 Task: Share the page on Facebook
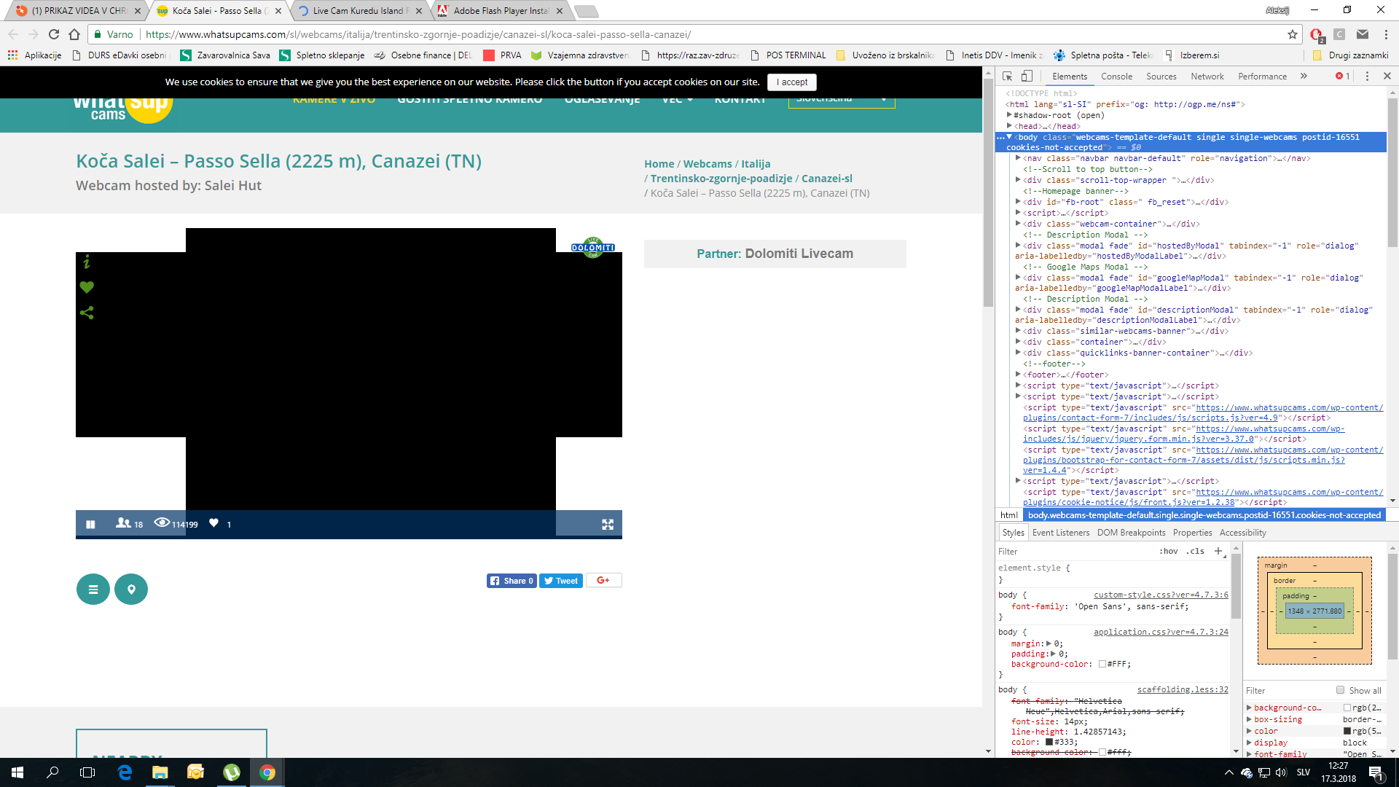512,581
